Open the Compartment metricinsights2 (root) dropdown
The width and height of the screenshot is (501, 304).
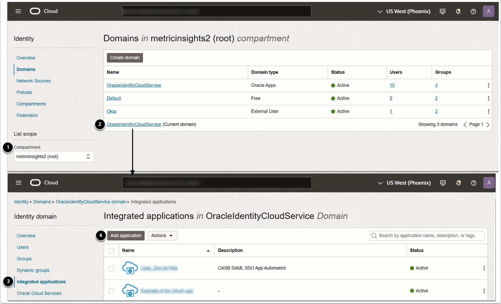[x=54, y=156]
